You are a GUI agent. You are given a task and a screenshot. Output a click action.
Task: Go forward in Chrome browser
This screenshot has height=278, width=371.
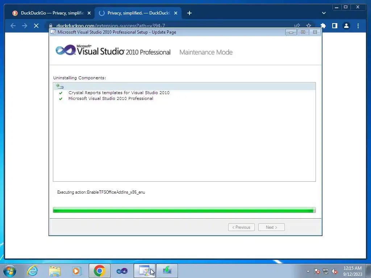coord(25,26)
